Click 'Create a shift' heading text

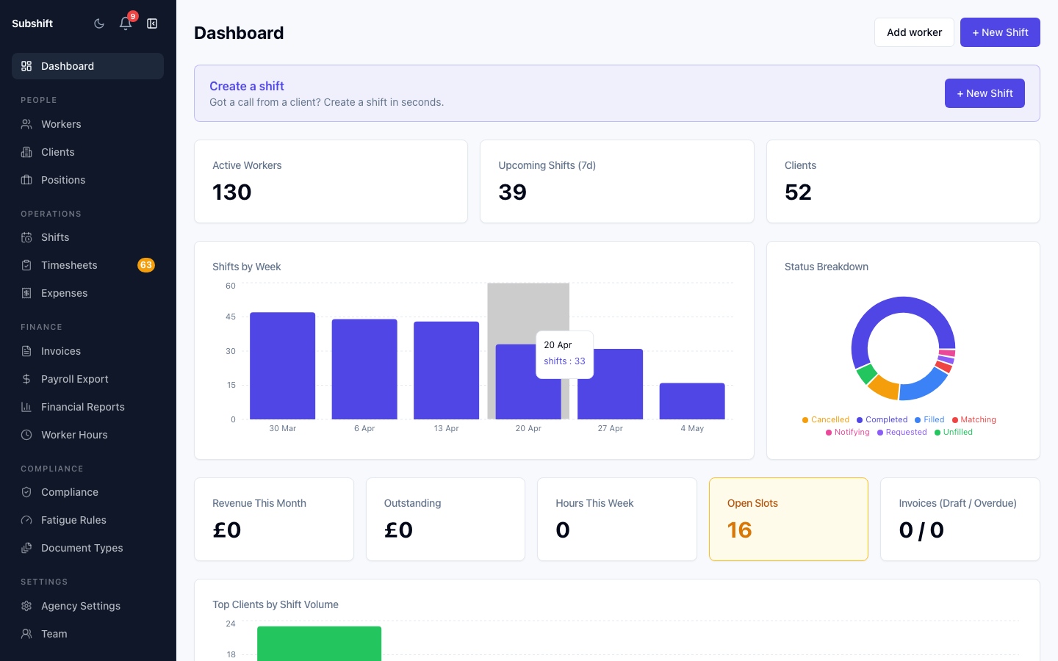pos(247,86)
